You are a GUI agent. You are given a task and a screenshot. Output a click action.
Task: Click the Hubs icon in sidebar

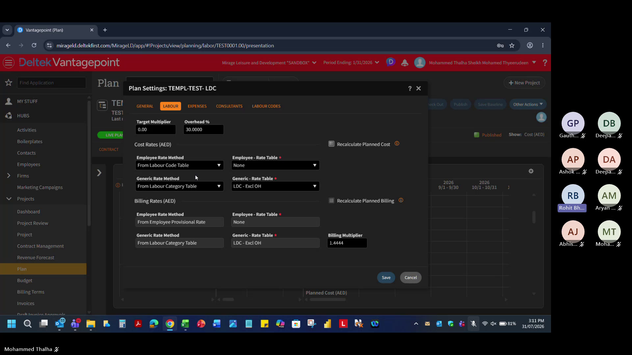[9, 116]
